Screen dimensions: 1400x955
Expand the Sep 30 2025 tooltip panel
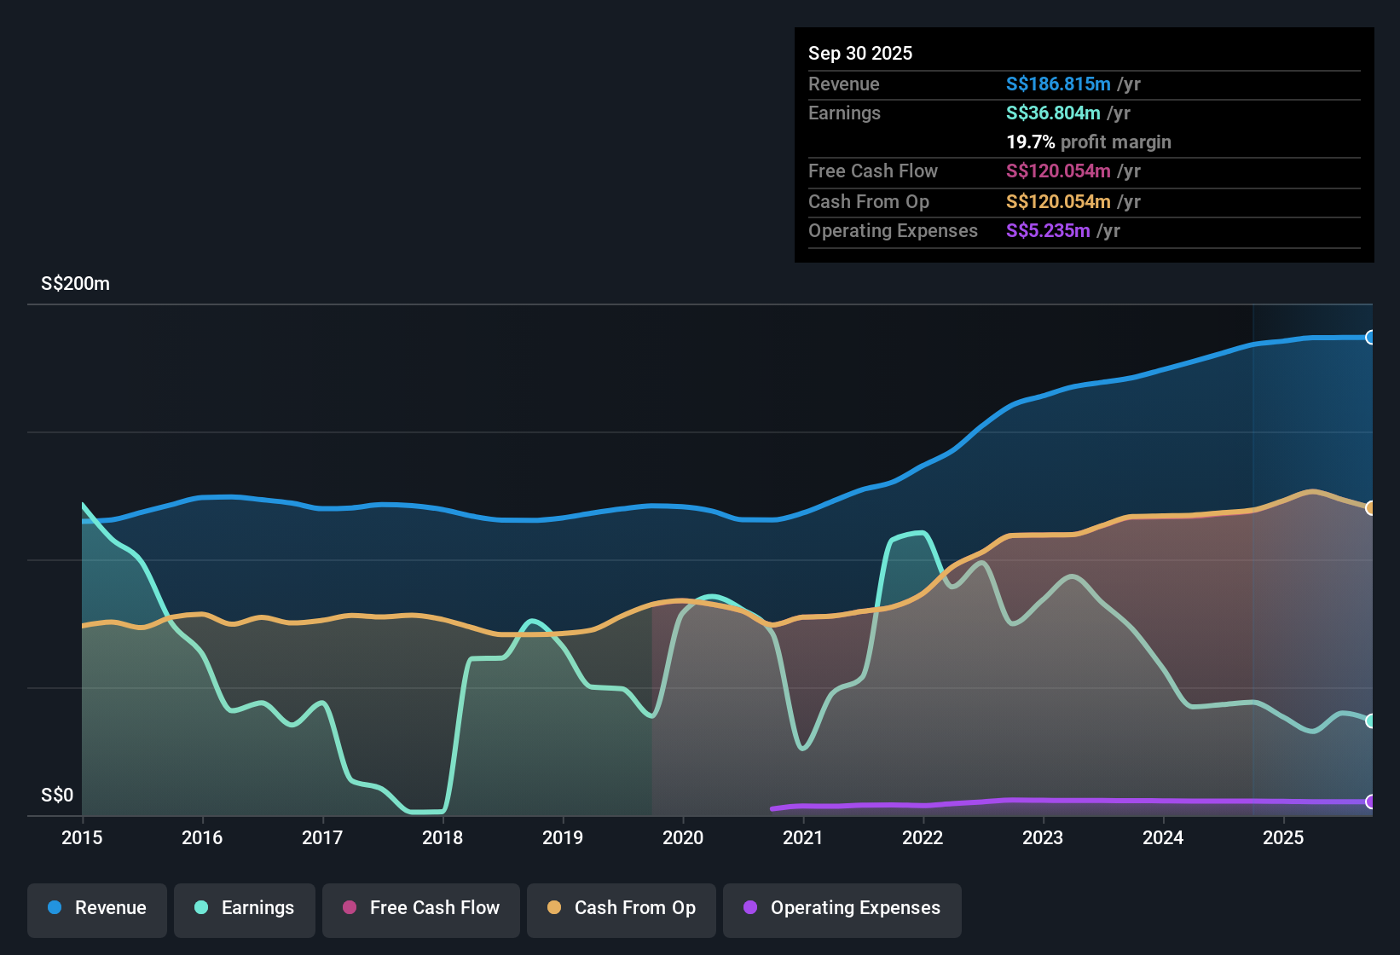860,53
